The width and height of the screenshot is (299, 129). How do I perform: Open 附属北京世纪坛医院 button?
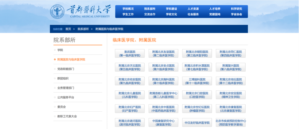click(197, 109)
